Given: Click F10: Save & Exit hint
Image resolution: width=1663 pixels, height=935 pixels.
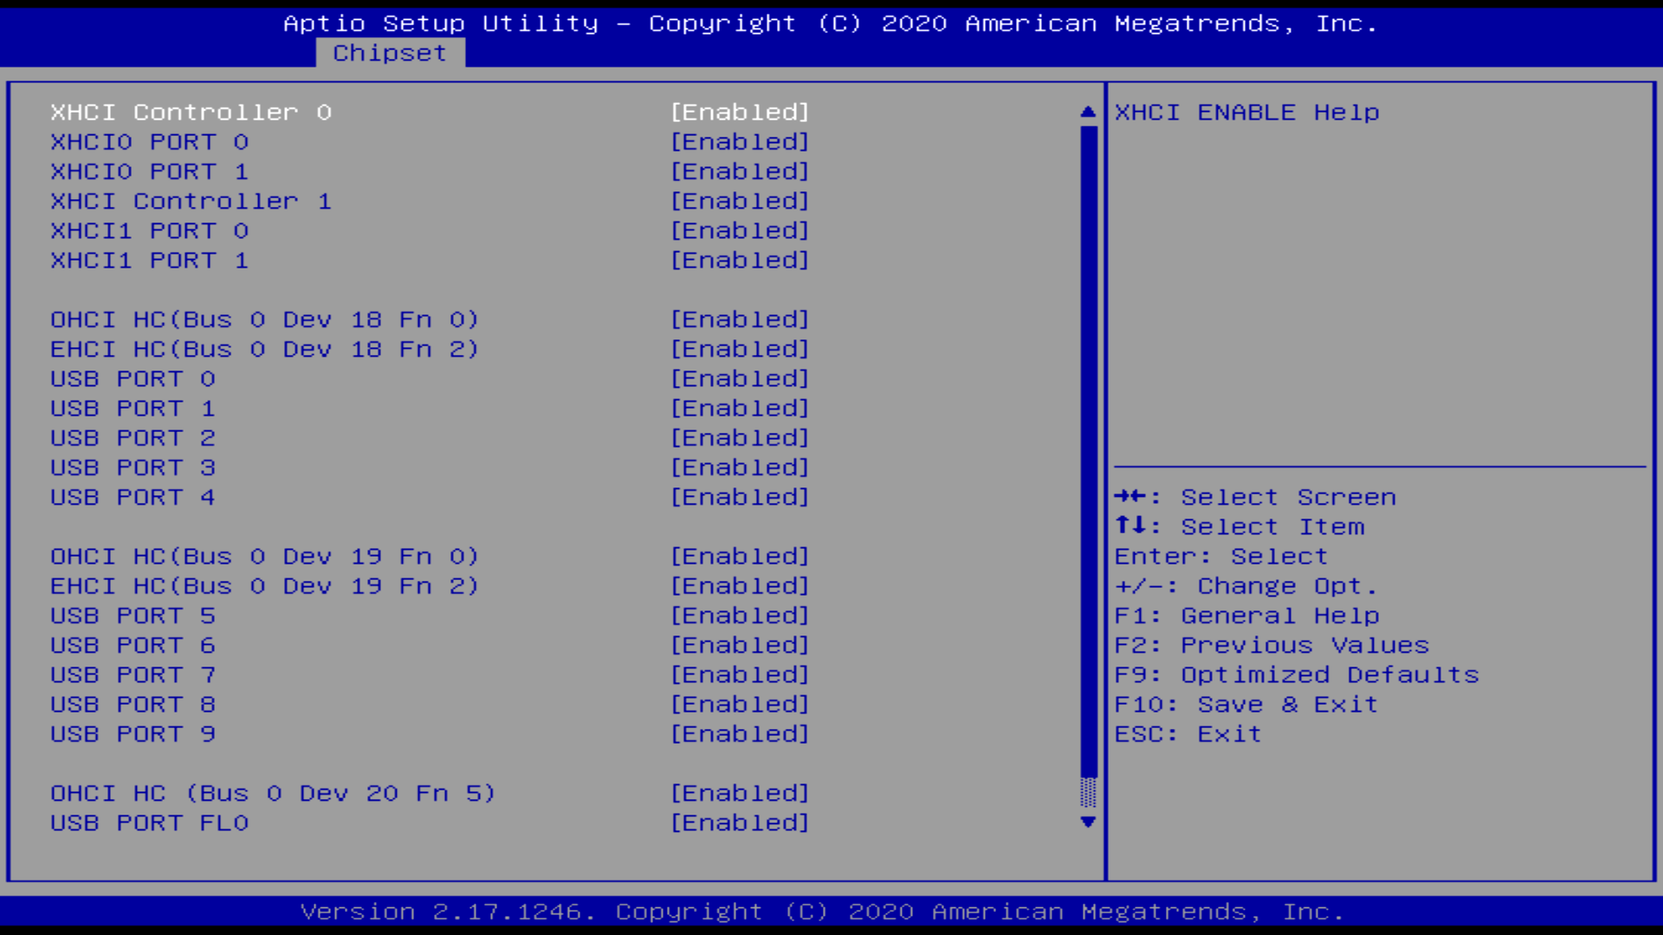Looking at the screenshot, I should [1246, 705].
